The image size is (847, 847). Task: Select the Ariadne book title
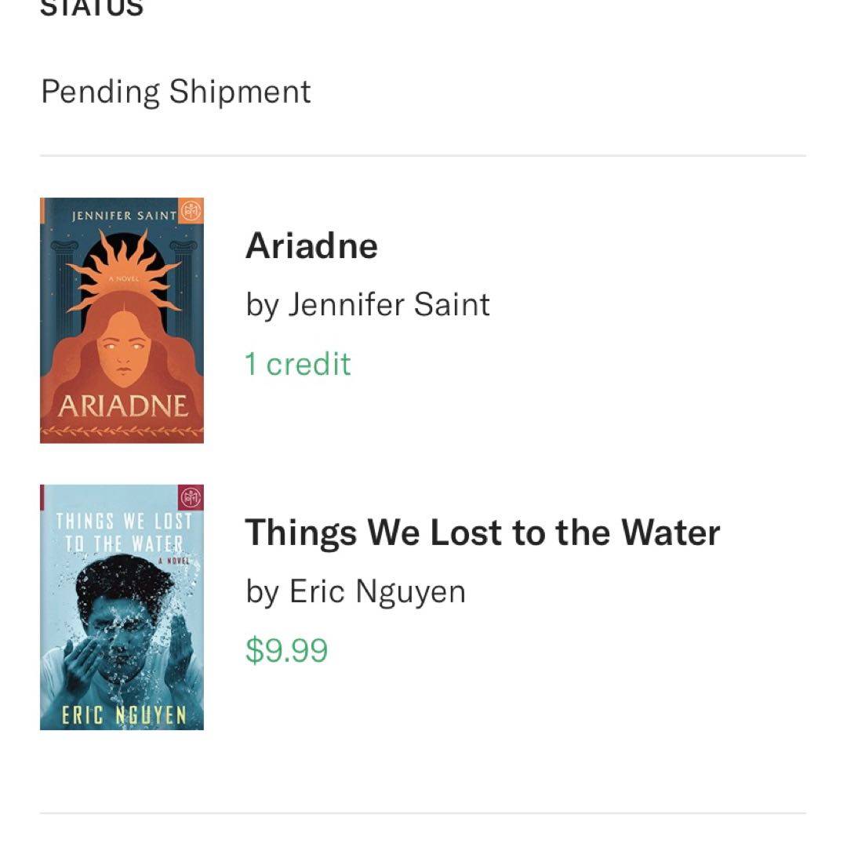pyautogui.click(x=311, y=245)
